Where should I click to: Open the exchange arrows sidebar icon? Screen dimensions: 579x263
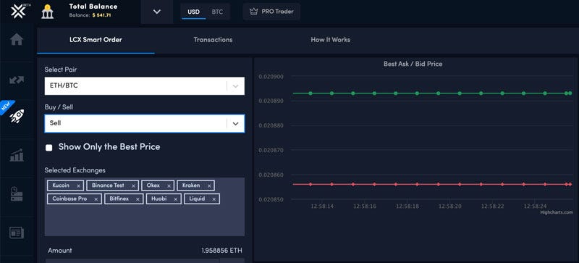click(x=17, y=80)
